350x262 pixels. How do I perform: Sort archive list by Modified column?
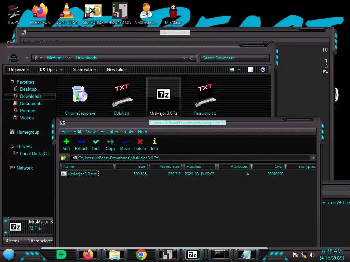pyautogui.click(x=200, y=166)
